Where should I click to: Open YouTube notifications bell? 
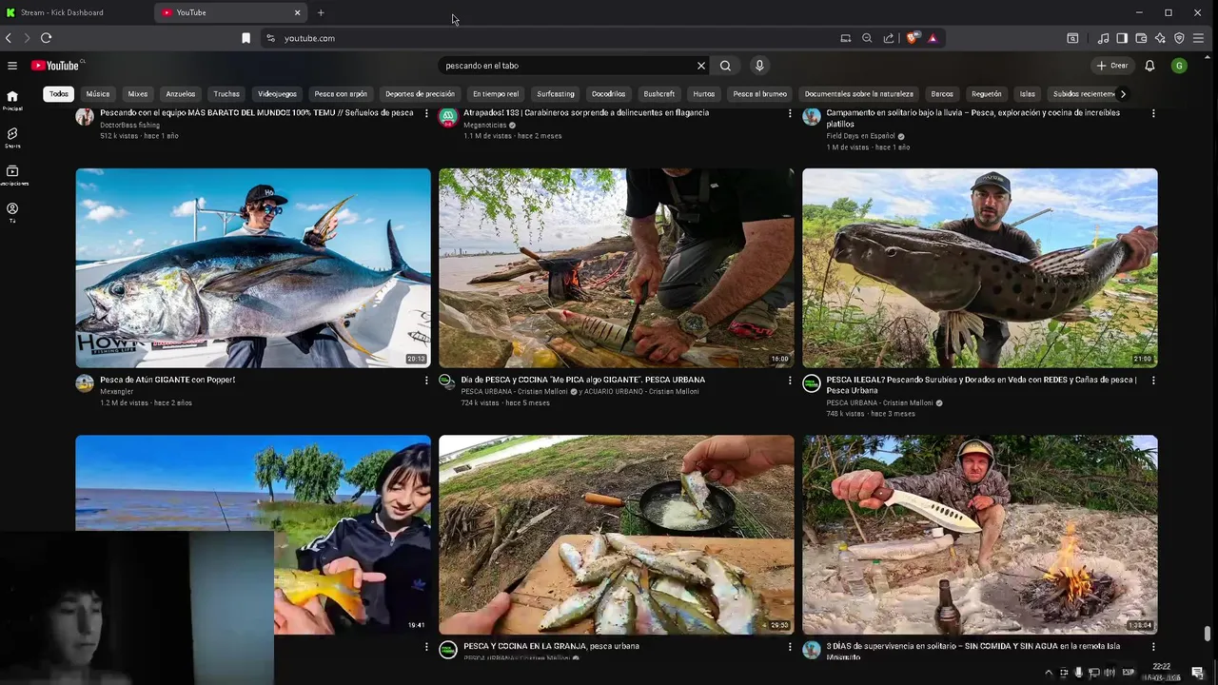(1149, 66)
